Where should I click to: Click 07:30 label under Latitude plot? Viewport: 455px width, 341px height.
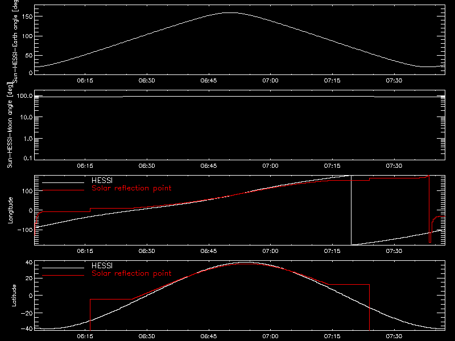(x=394, y=336)
